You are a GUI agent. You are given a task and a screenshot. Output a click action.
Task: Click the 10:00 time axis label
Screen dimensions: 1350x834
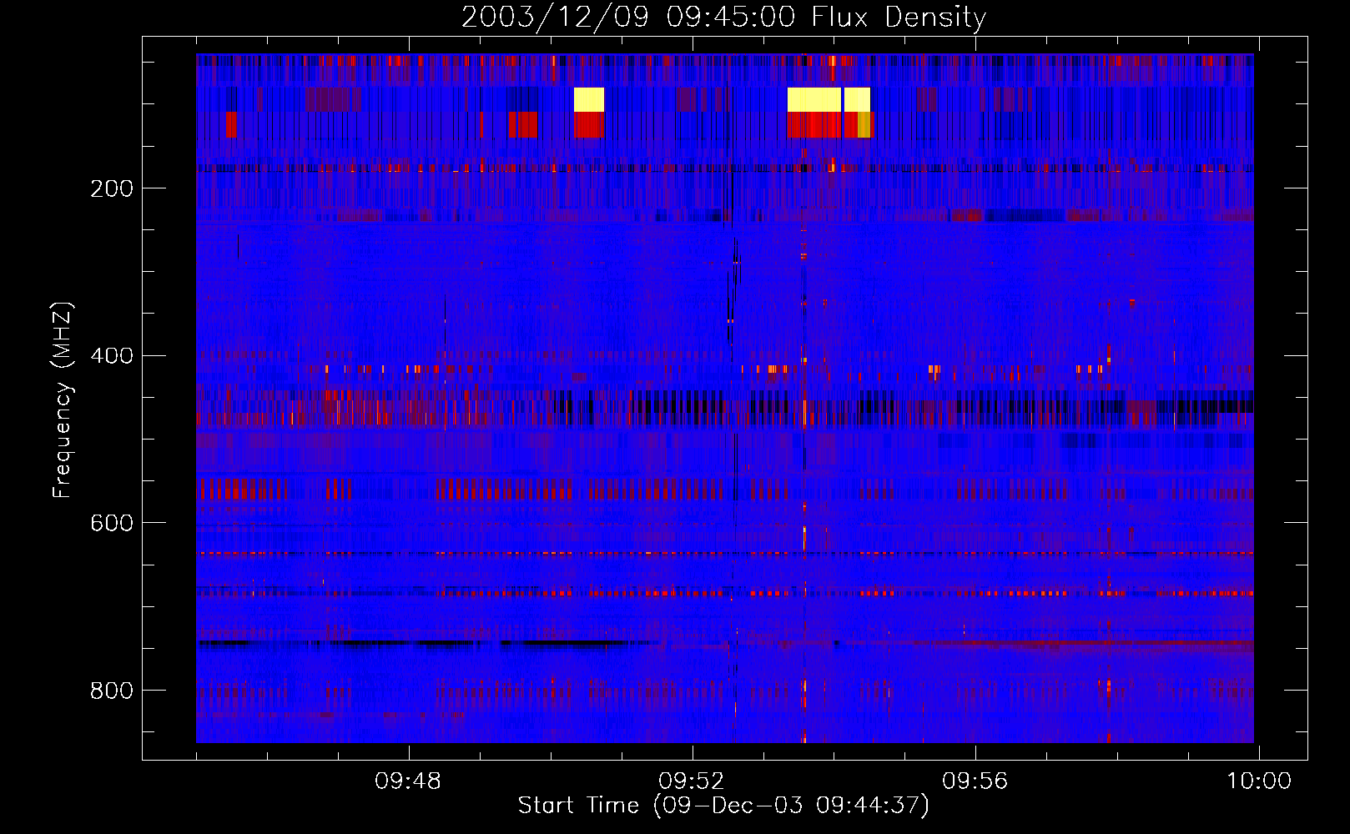[1259, 781]
